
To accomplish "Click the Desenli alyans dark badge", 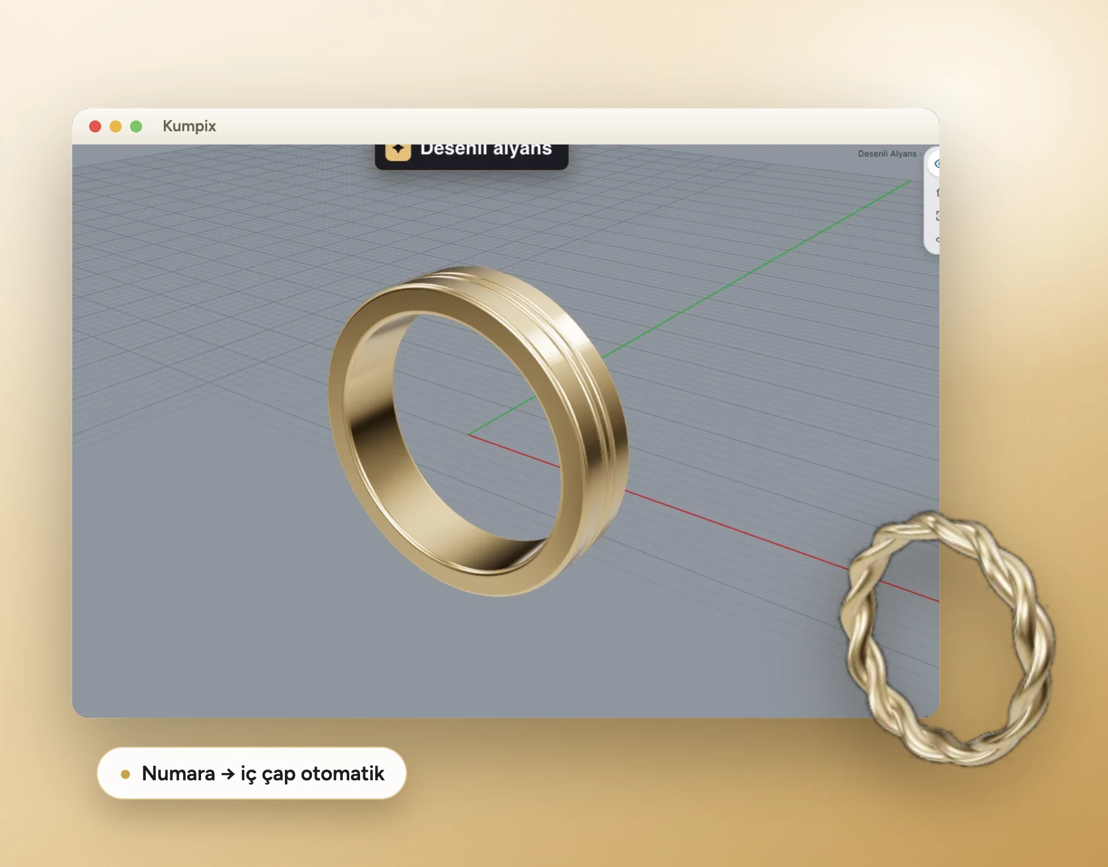I will click(472, 156).
